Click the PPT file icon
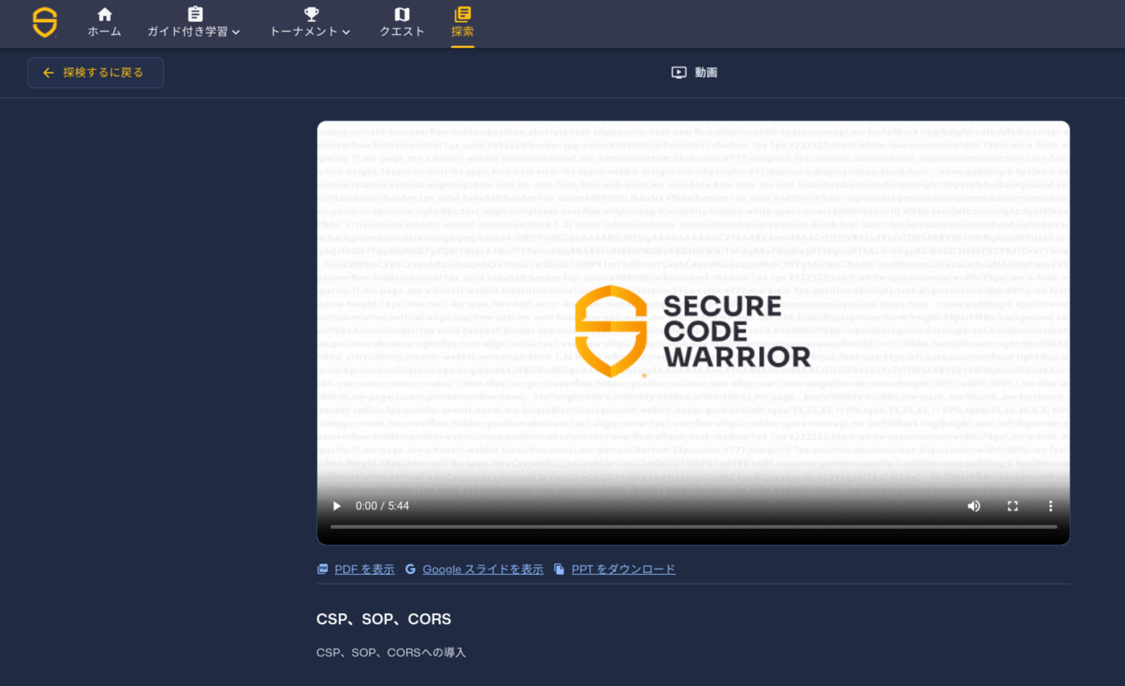Viewport: 1125px width, 686px height. click(x=559, y=568)
